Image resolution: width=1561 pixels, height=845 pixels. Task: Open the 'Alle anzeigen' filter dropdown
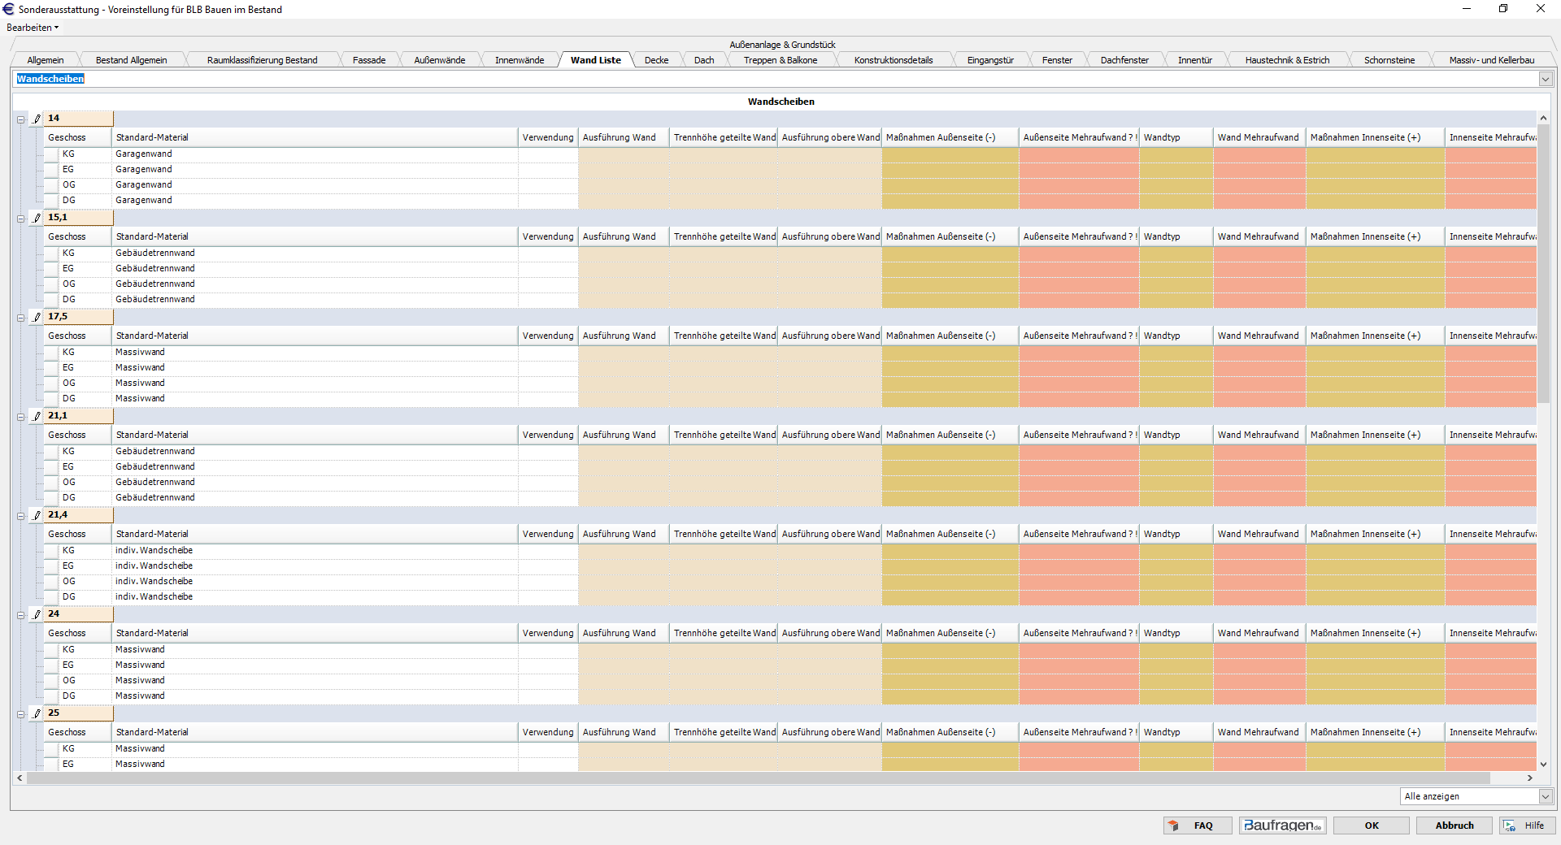click(1546, 796)
